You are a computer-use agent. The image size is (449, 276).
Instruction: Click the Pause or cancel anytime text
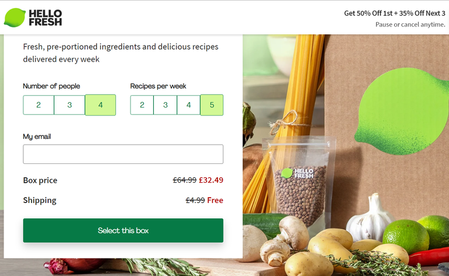tap(410, 25)
